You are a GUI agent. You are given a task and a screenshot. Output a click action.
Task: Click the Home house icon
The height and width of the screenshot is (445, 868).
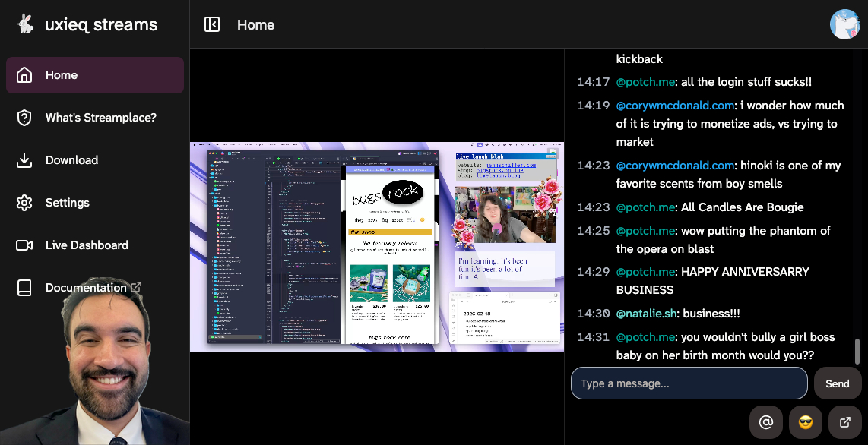coord(24,75)
